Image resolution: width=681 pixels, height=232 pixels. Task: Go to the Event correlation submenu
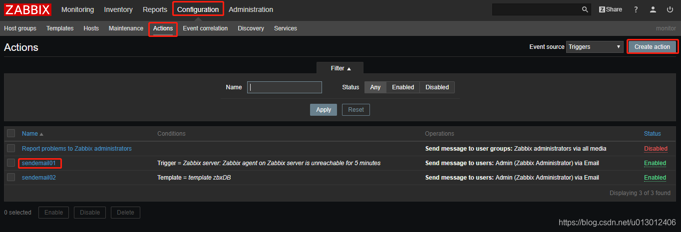pos(205,28)
